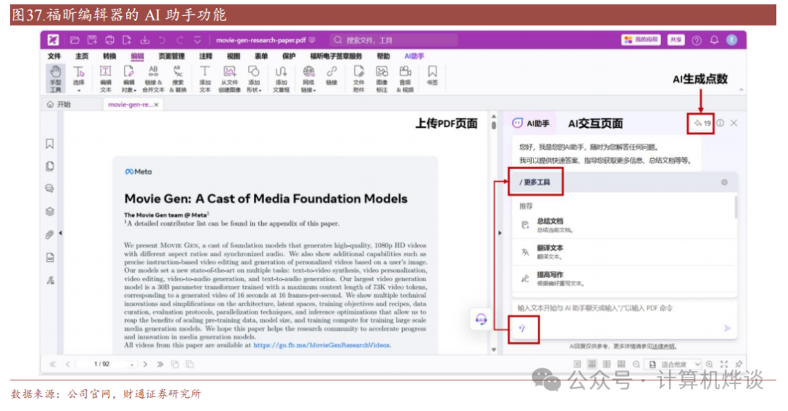
Task: Click the Edit Text (编辑文本) tool
Action: [106, 77]
